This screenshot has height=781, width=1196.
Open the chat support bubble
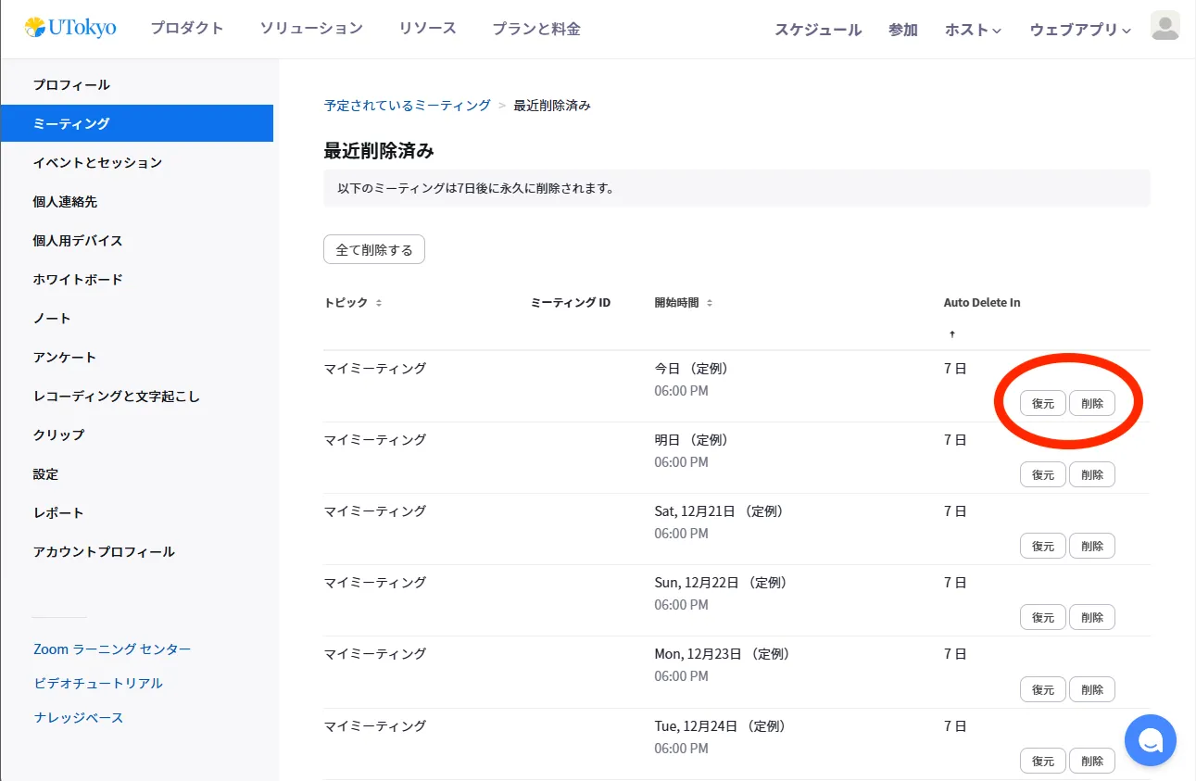pos(1150,740)
